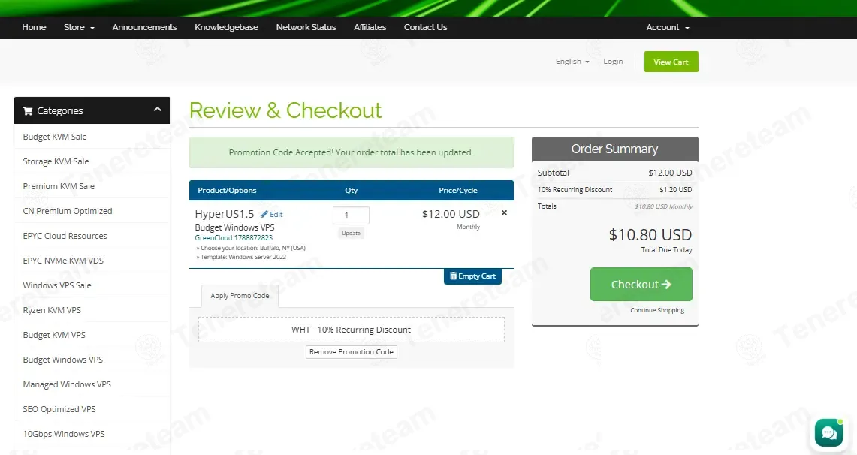Proceed with the green Checkout button
Viewport: 857px width, 455px height.
[641, 284]
